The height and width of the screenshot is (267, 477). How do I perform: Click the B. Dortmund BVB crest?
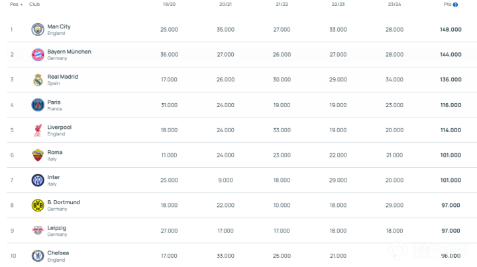click(x=38, y=206)
